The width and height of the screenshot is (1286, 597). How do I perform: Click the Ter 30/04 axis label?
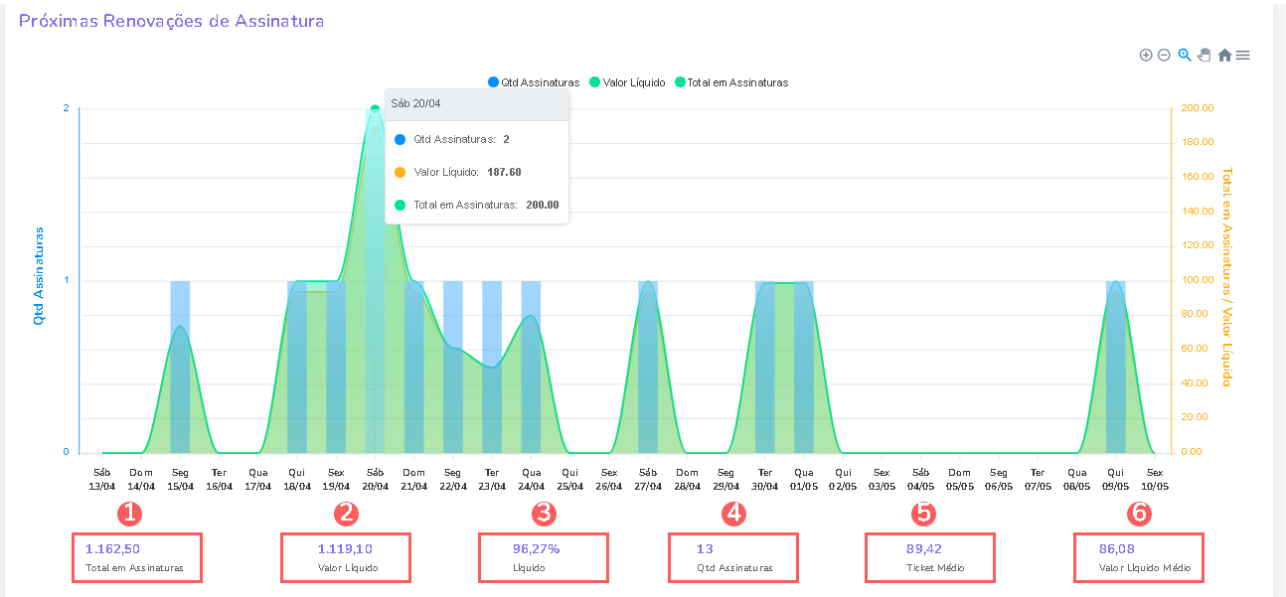[x=765, y=479]
